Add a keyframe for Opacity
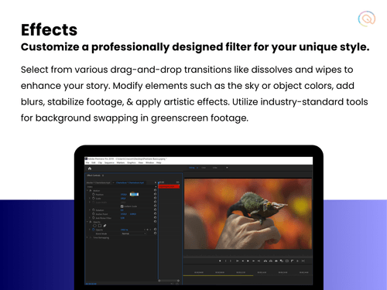387x290 pixels. coord(148,230)
